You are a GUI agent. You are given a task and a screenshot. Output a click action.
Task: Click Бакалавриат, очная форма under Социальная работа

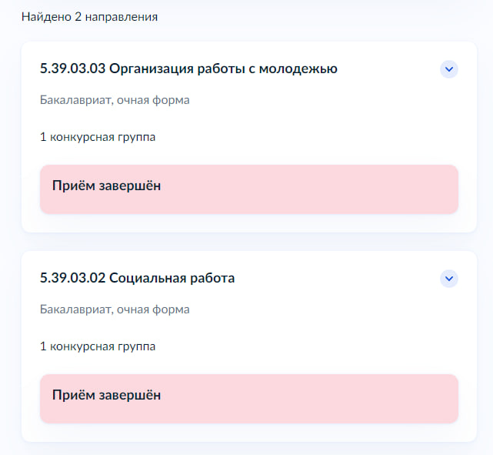tap(115, 309)
